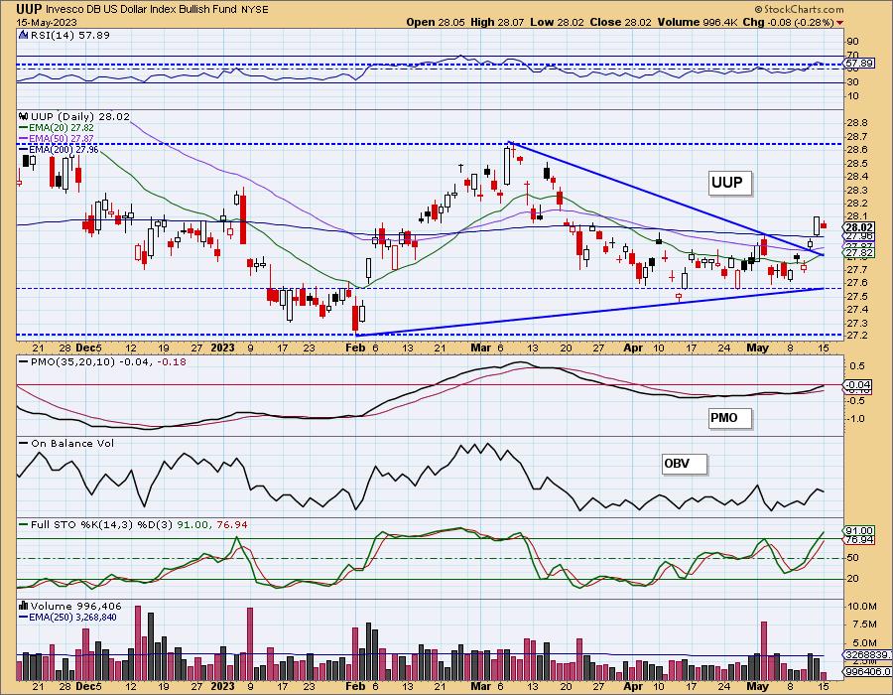This screenshot has width=893, height=695.
Task: Click the 'Invesco DB US Dollar Index Bullish Fund' name
Action: [142, 10]
